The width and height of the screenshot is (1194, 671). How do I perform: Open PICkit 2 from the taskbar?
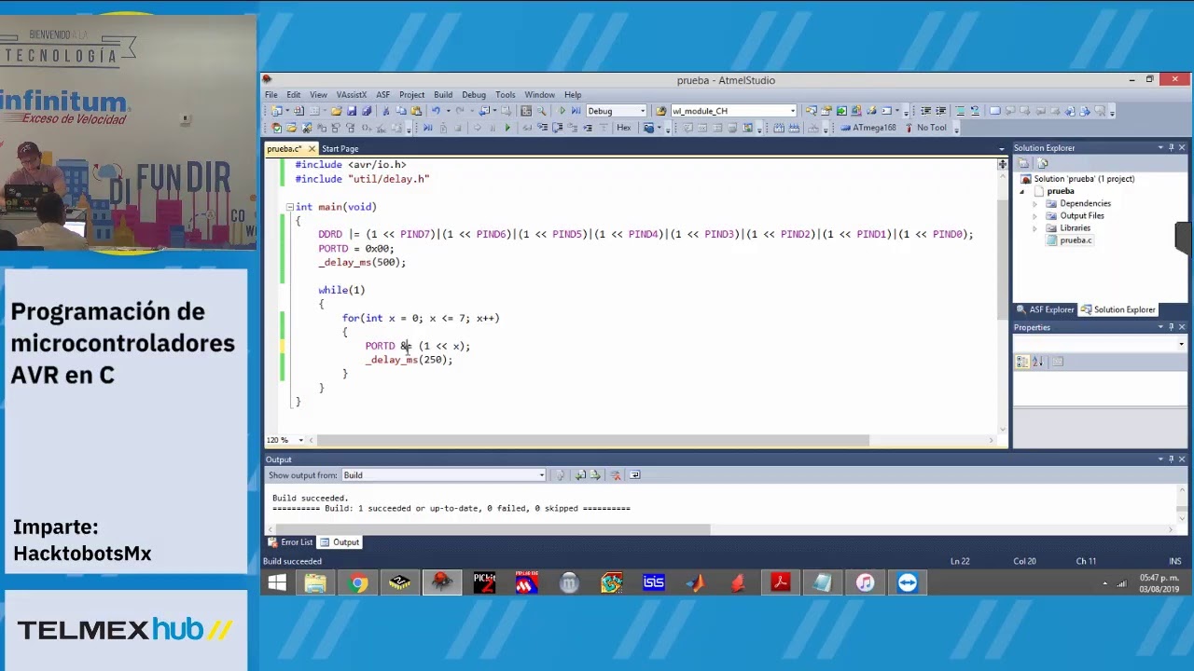click(484, 583)
